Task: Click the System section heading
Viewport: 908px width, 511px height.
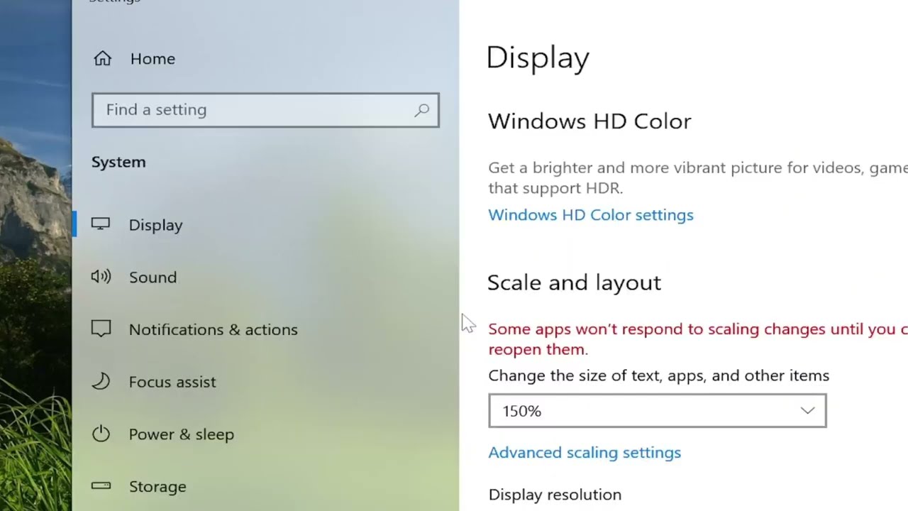Action: click(x=118, y=162)
